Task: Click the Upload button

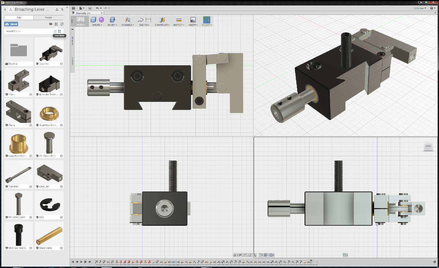Action: (11, 24)
